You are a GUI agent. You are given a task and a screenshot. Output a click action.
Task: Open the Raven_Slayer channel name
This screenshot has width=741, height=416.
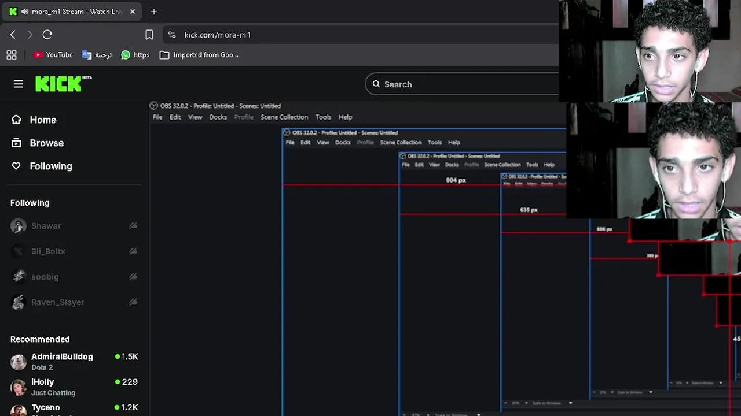click(x=57, y=302)
